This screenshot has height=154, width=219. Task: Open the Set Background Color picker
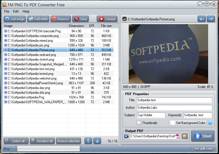(x=188, y=123)
